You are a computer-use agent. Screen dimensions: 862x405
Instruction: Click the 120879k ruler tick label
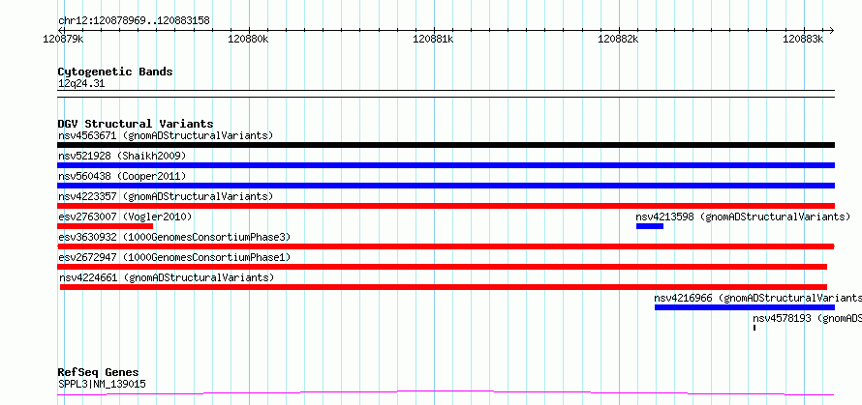point(63,40)
